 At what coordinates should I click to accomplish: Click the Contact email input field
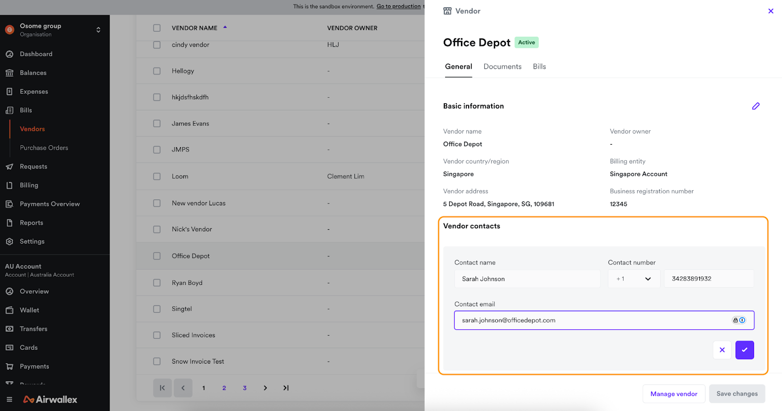(604, 321)
